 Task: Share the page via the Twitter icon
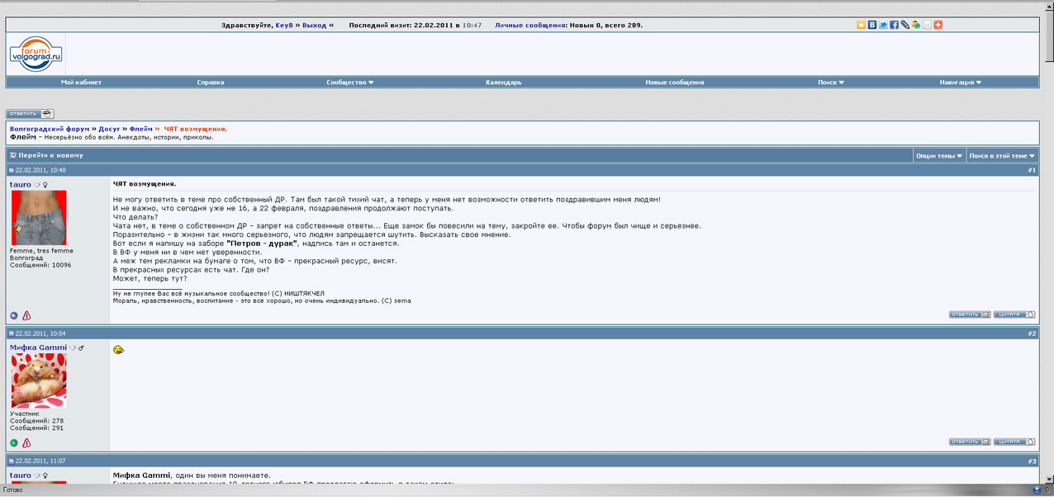coord(883,25)
